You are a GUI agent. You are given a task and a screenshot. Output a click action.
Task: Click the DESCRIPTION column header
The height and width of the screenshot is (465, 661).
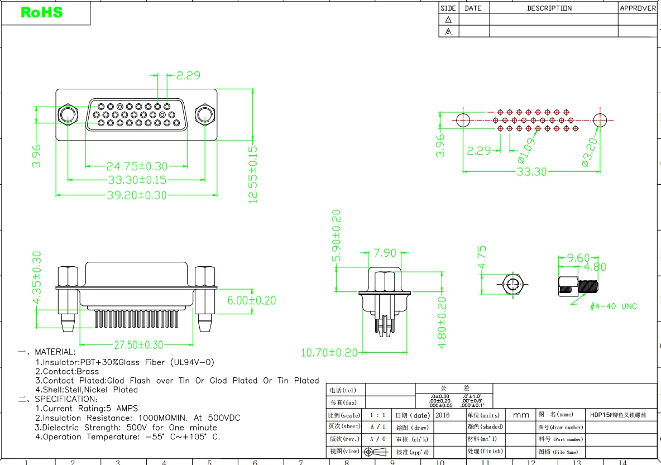click(x=549, y=8)
